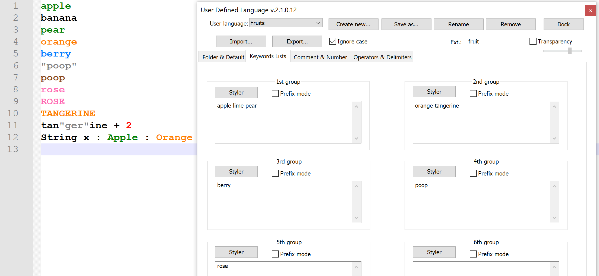Open Styler for the 5th group
The image size is (599, 276).
point(236,252)
